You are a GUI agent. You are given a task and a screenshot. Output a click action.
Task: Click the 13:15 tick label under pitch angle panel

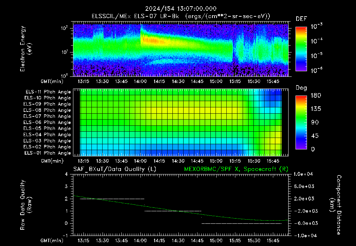[x=83, y=161]
